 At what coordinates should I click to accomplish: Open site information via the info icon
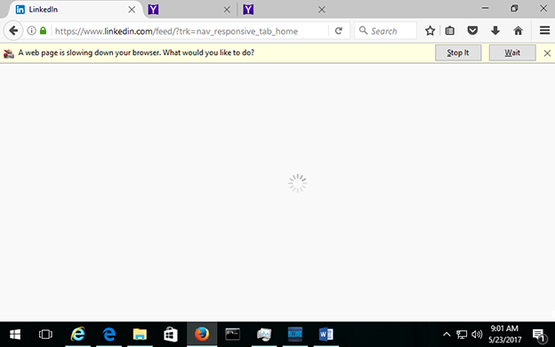pos(31,31)
